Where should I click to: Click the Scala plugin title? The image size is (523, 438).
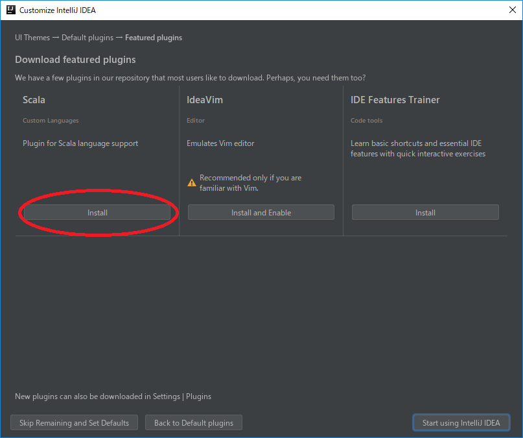[34, 100]
